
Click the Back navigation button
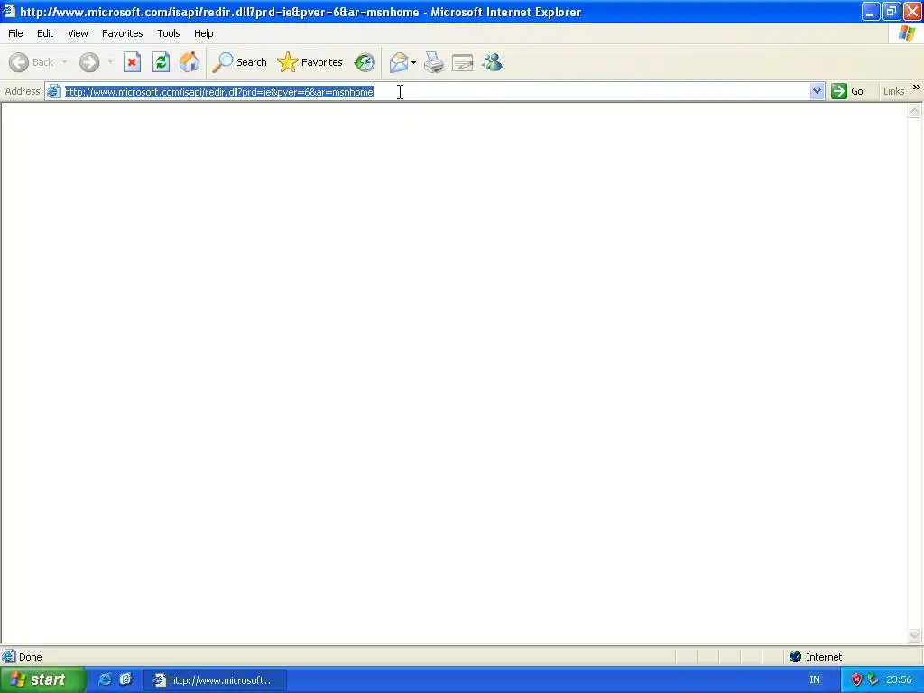(32, 62)
